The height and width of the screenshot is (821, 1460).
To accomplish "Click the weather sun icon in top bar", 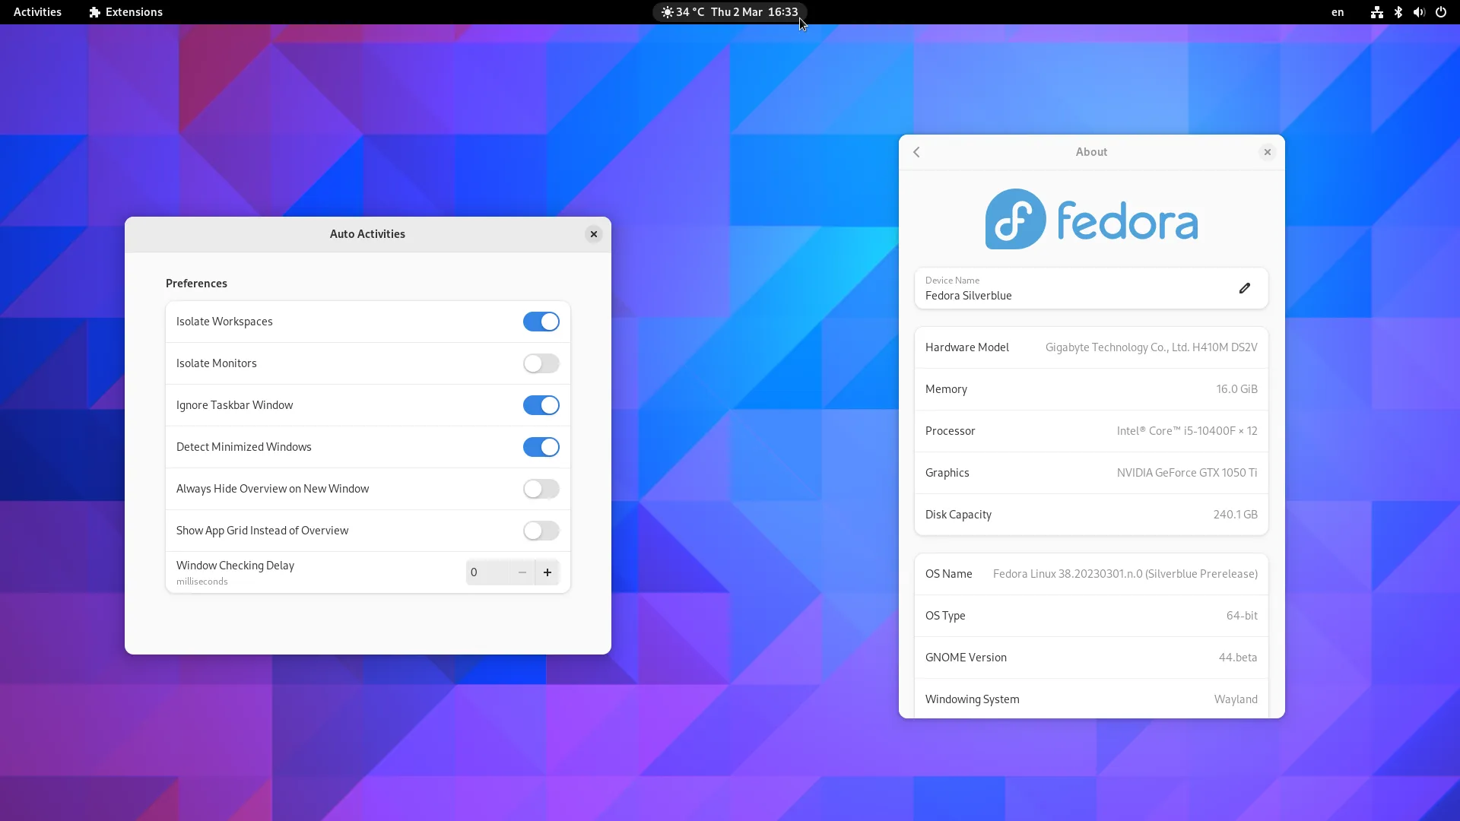I will [667, 12].
